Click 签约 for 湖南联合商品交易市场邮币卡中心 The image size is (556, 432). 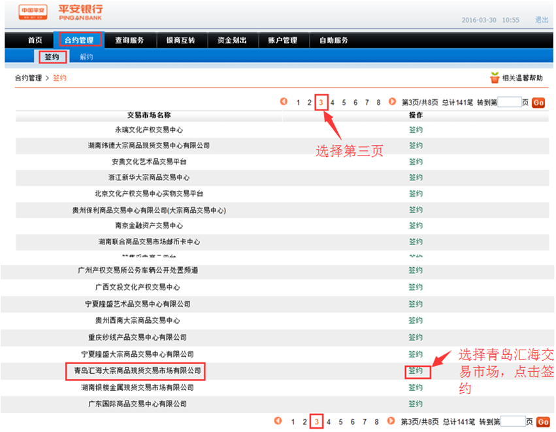[416, 242]
